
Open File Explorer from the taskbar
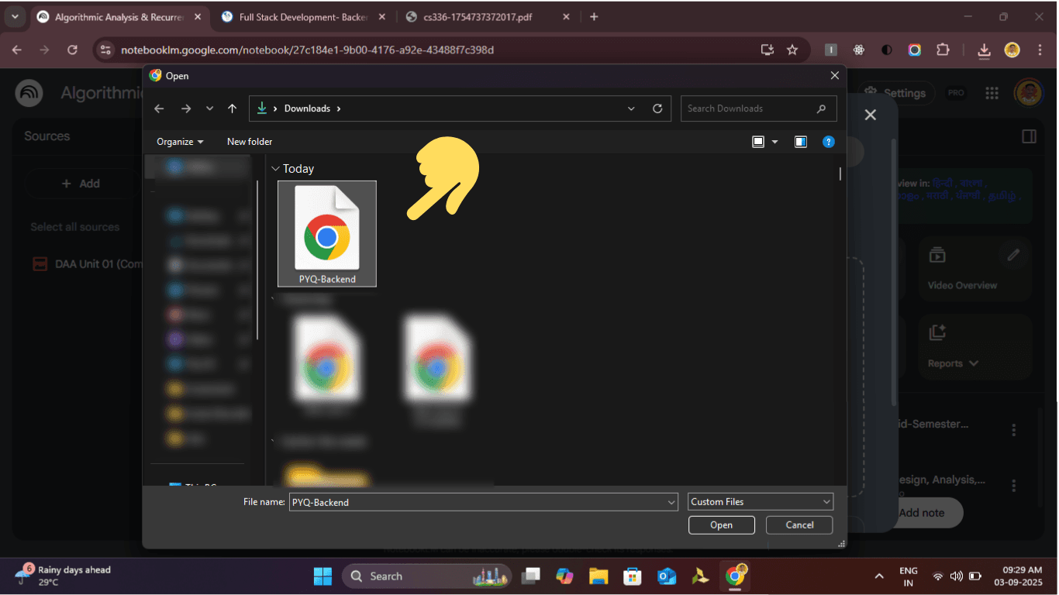pyautogui.click(x=598, y=576)
